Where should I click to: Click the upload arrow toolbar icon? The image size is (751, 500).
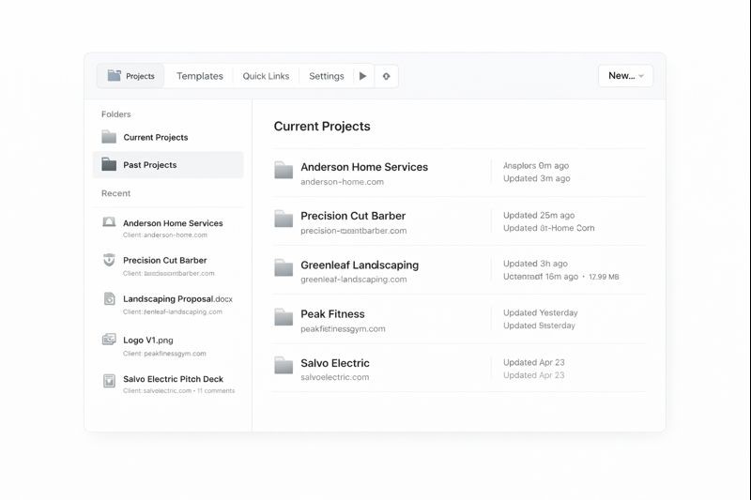(x=386, y=76)
